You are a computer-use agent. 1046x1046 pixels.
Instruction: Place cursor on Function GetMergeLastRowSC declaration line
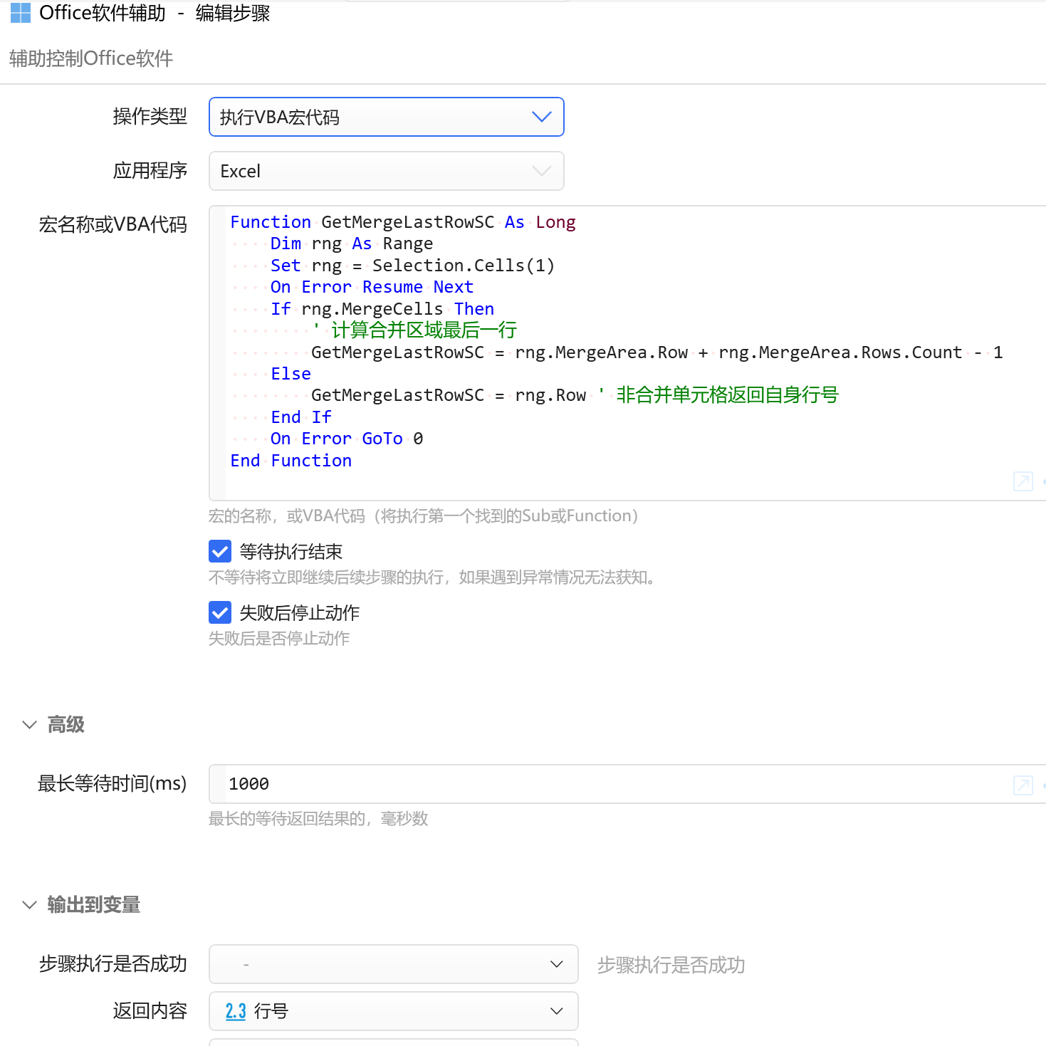(x=402, y=222)
